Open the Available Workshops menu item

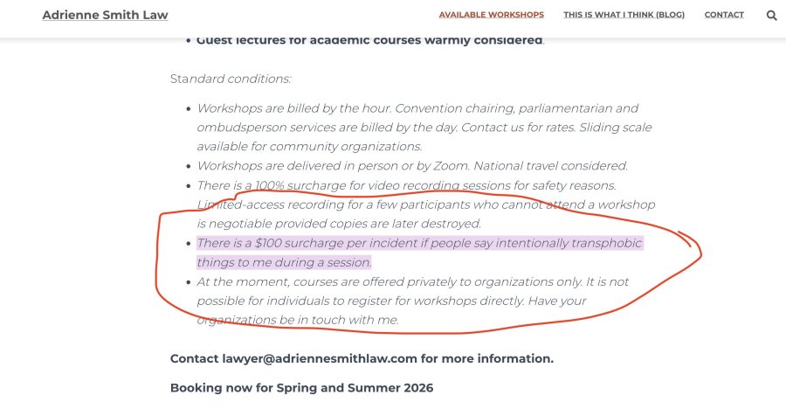[x=491, y=15]
